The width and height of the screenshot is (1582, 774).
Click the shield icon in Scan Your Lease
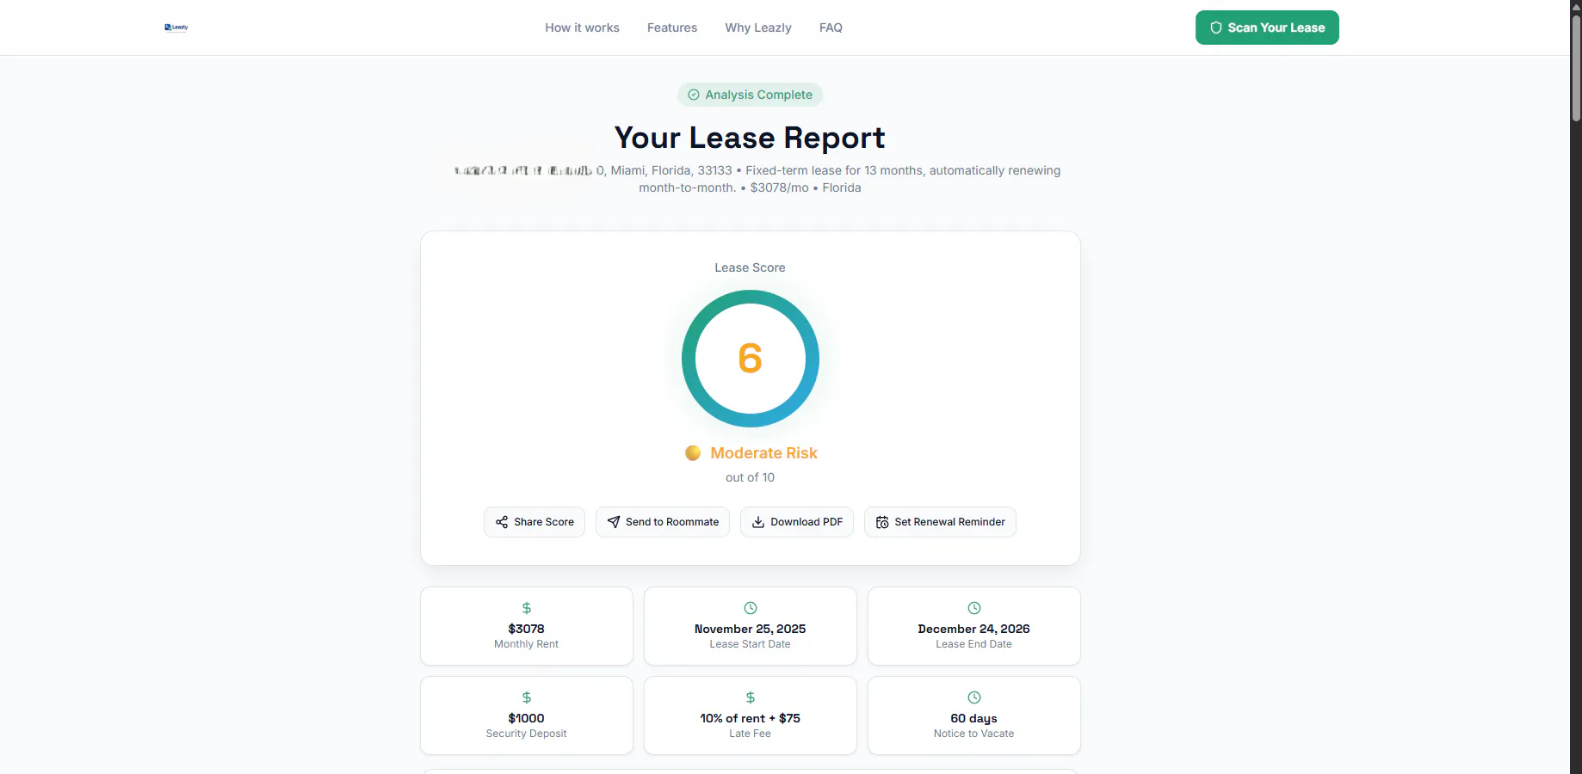coord(1216,28)
